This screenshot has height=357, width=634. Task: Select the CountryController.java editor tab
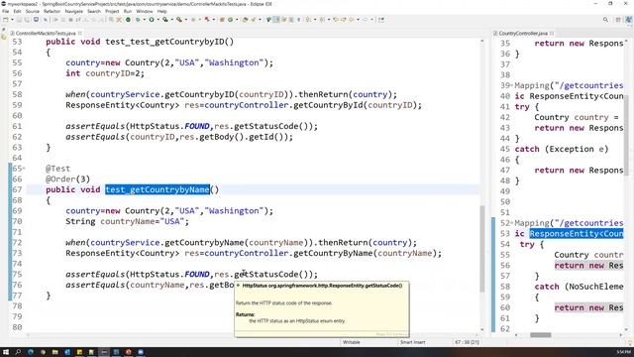pos(523,33)
